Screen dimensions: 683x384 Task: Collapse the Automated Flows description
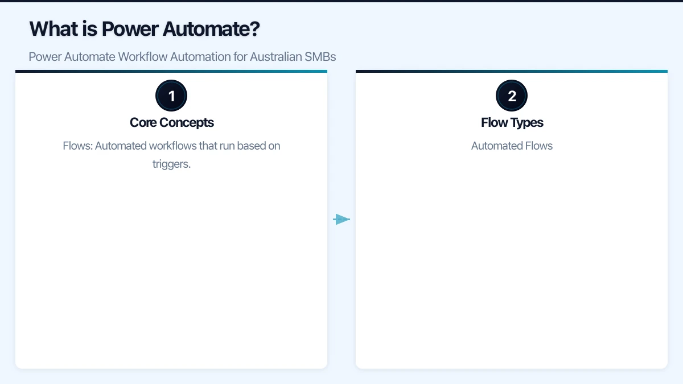pyautogui.click(x=512, y=146)
